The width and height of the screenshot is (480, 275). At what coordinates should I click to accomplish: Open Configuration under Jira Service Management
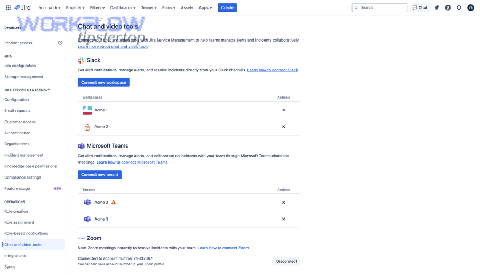click(x=17, y=100)
